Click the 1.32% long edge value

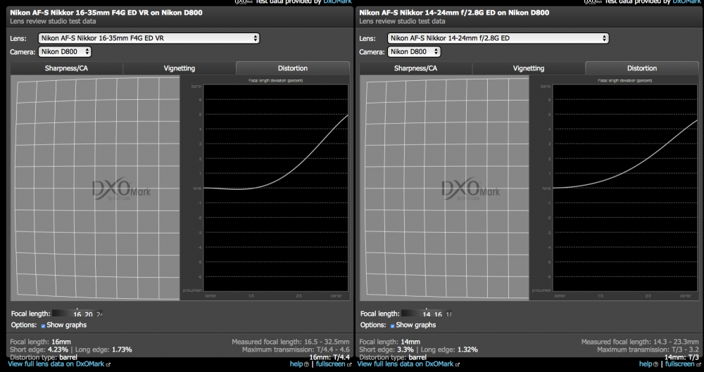pyautogui.click(x=467, y=349)
